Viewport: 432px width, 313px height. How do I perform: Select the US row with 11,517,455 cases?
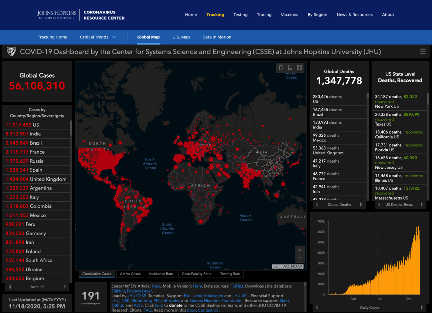(x=37, y=125)
